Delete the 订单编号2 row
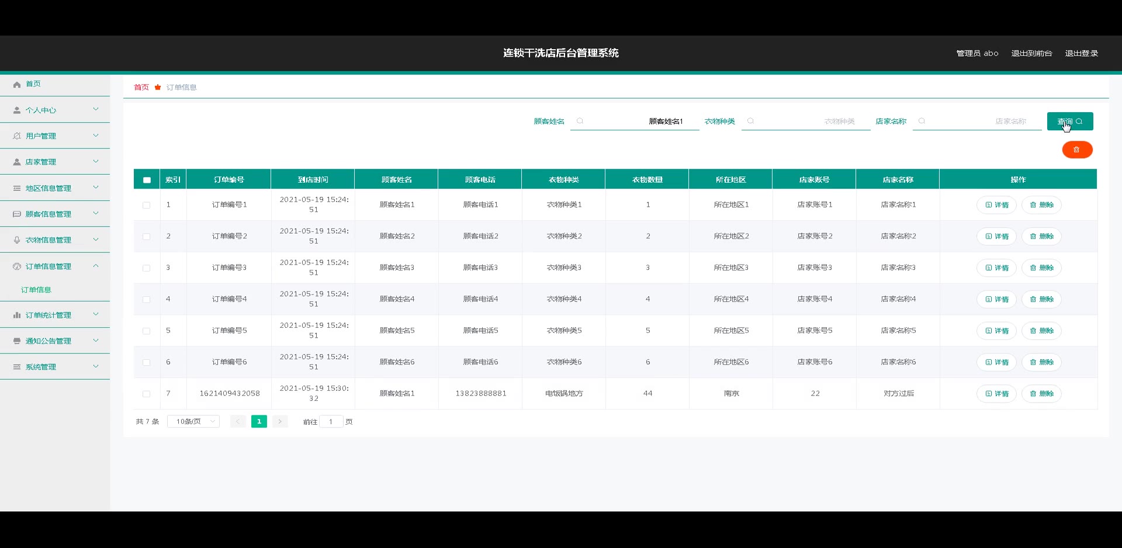The height and width of the screenshot is (548, 1122). pyautogui.click(x=1041, y=237)
